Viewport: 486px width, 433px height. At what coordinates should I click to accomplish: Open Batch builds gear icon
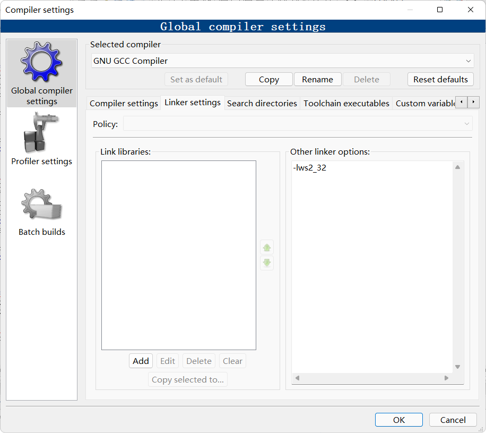(41, 205)
